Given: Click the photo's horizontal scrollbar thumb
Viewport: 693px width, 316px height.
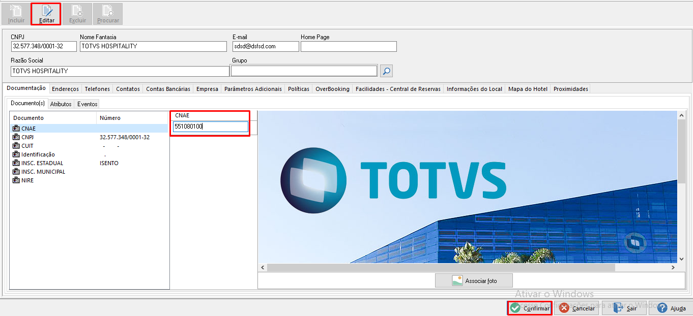Looking at the screenshot, I should tap(441, 267).
